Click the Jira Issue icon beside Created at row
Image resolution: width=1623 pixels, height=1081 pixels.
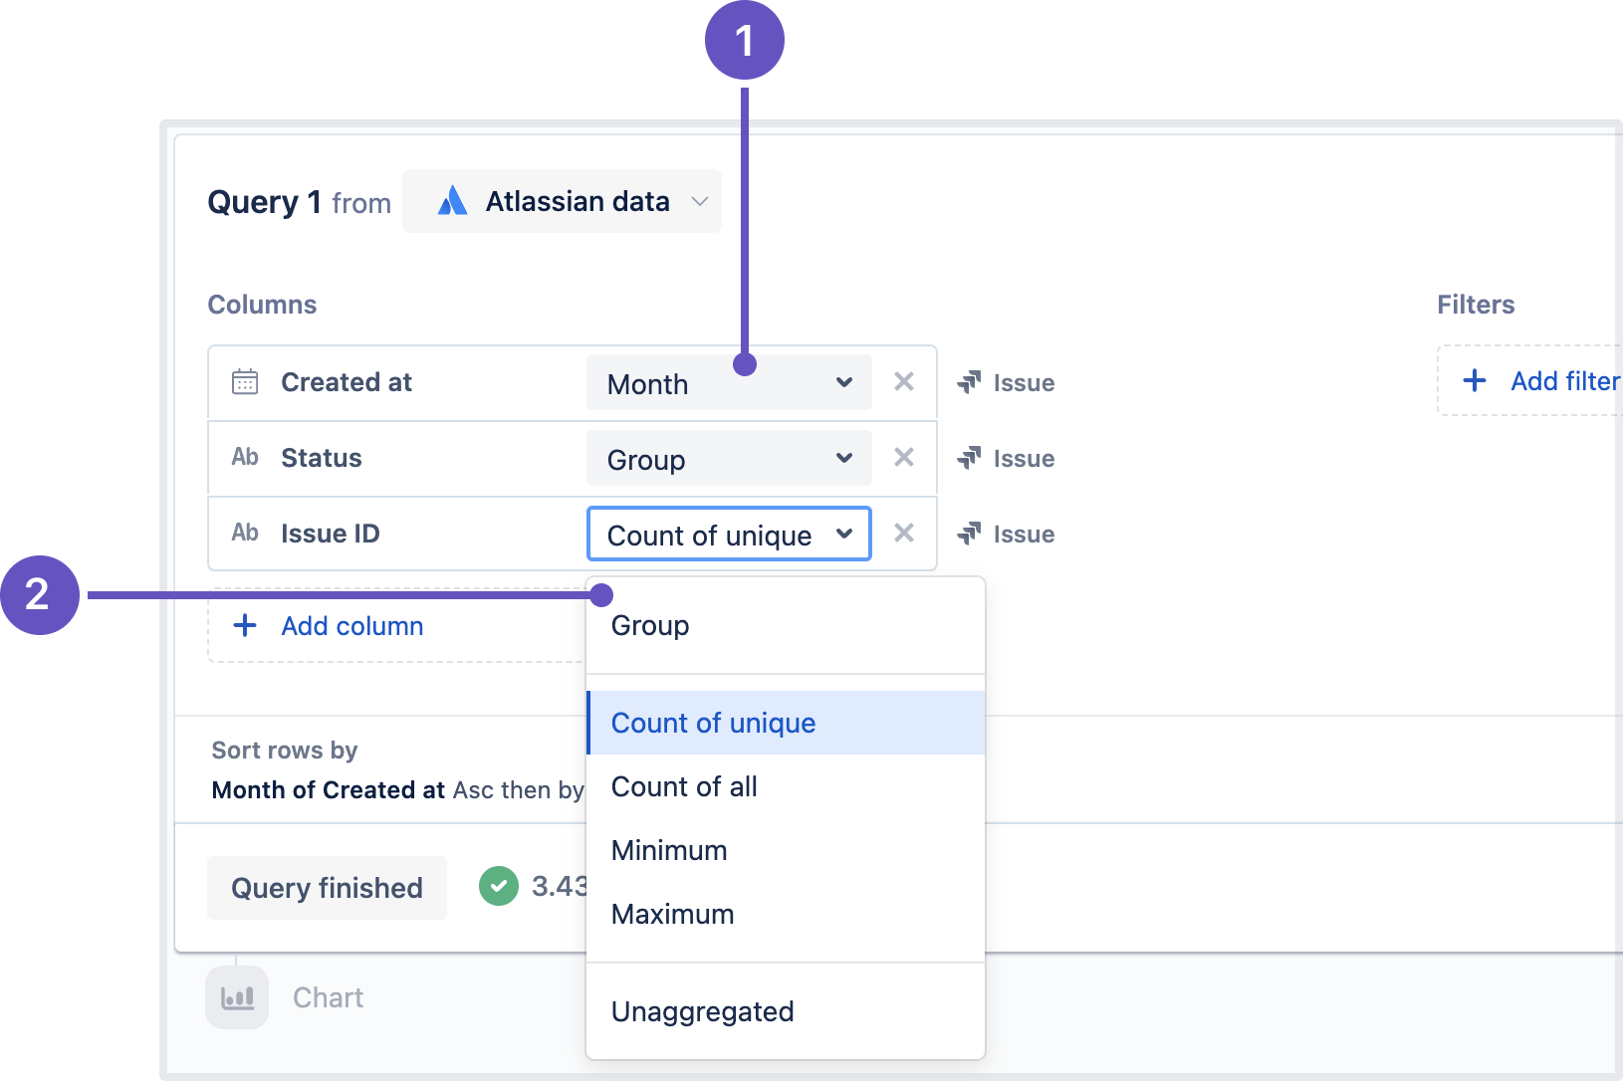click(x=969, y=382)
